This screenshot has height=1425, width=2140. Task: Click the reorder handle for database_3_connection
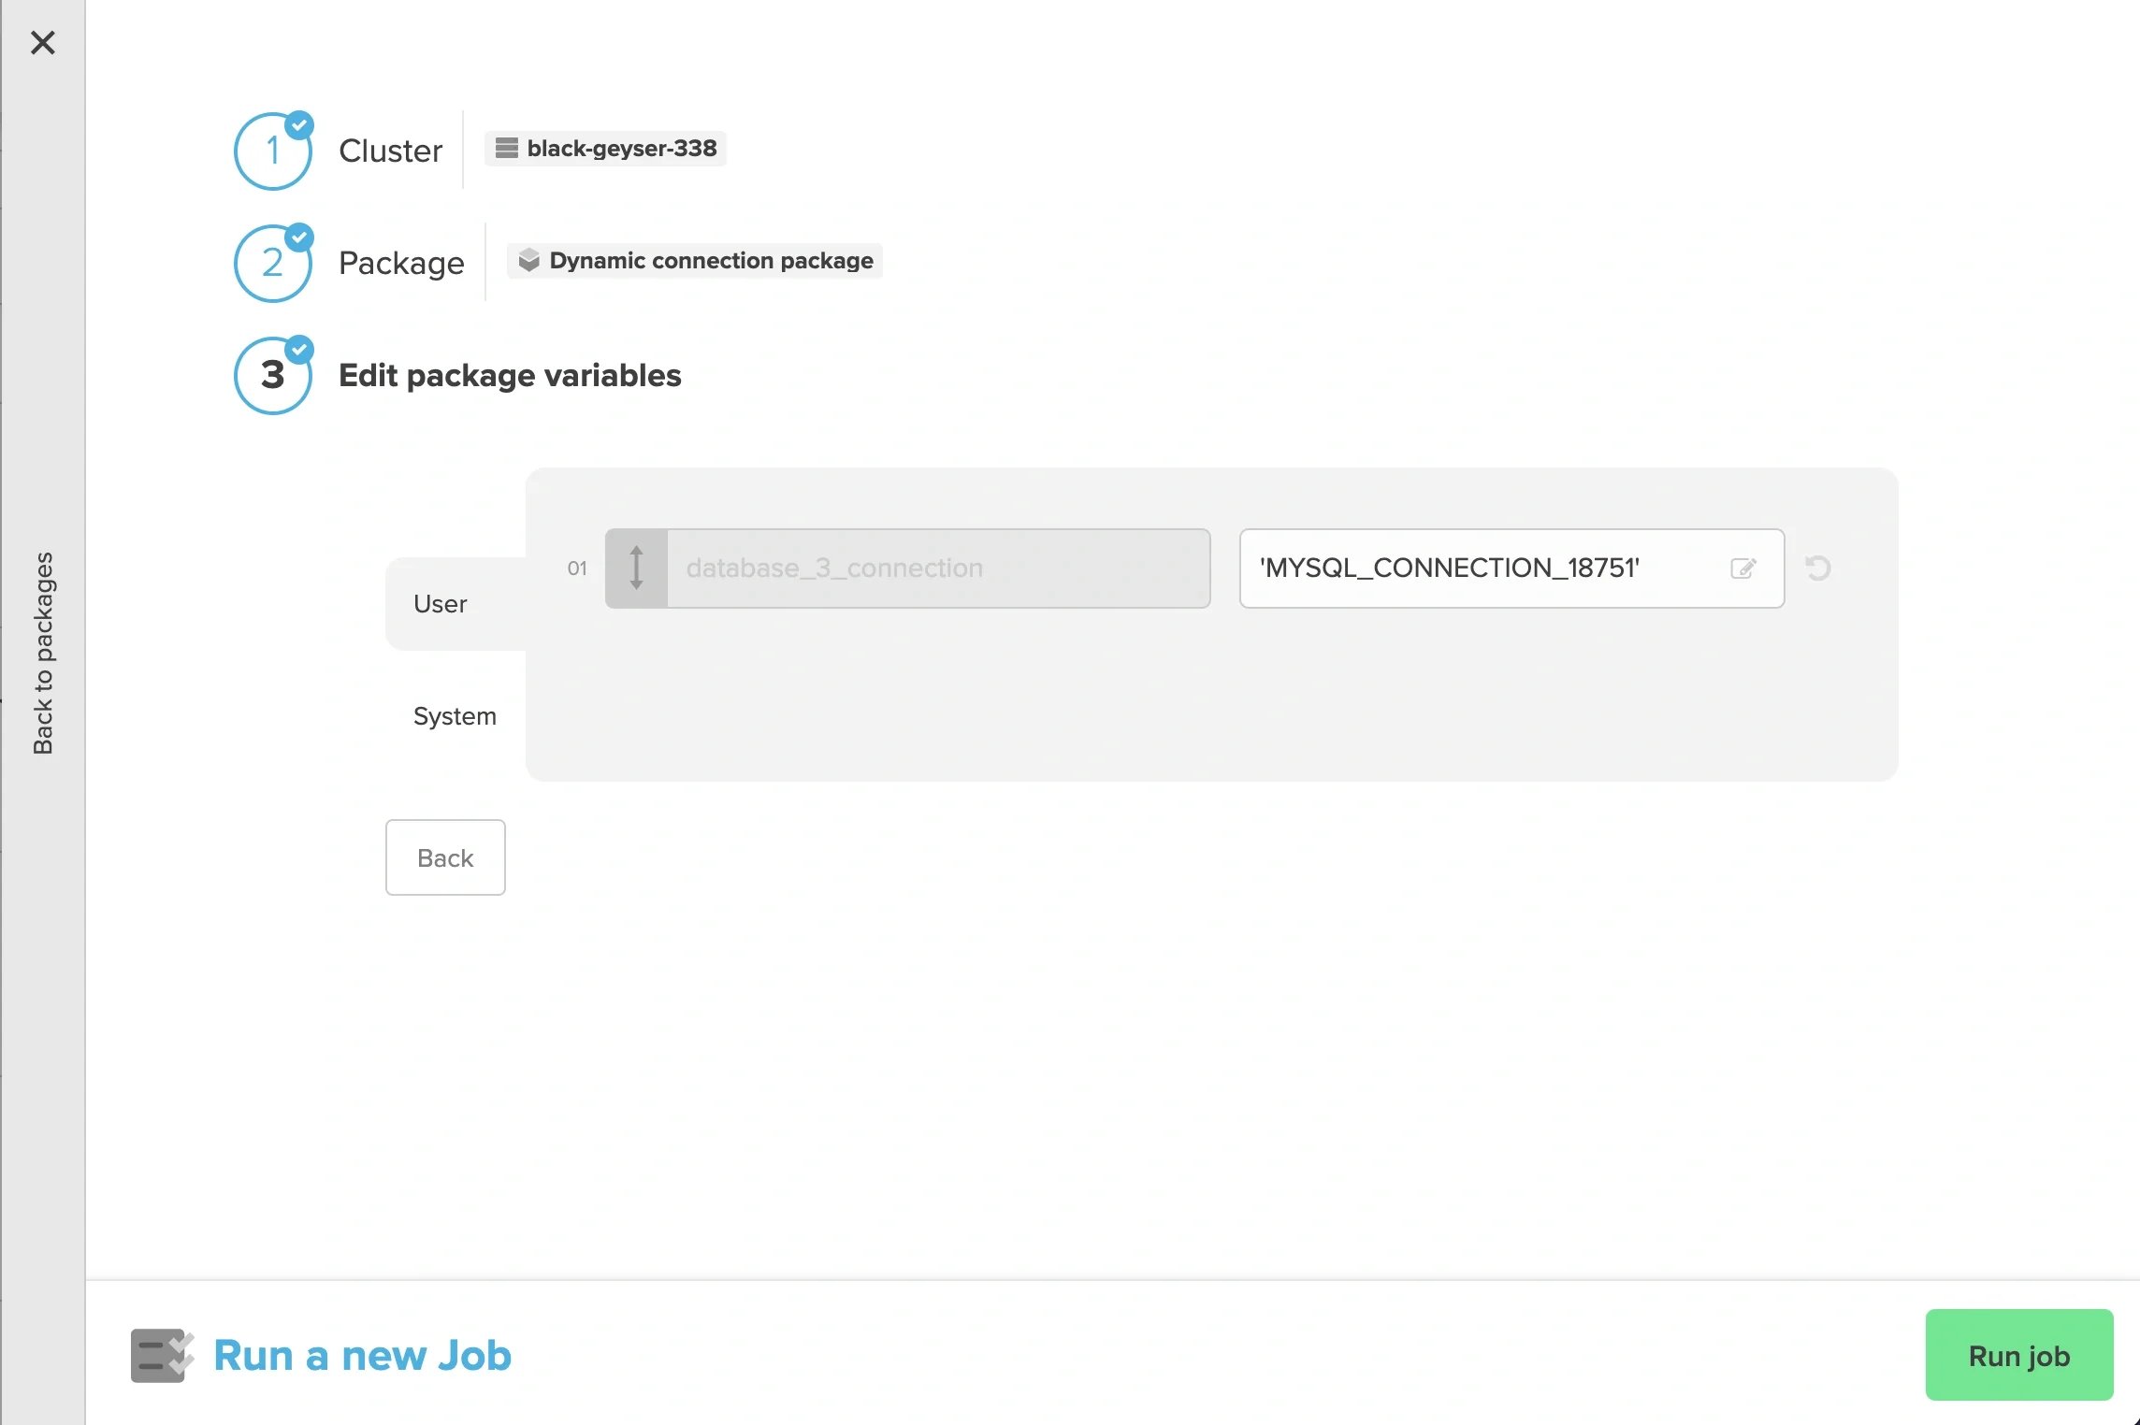pyautogui.click(x=636, y=569)
